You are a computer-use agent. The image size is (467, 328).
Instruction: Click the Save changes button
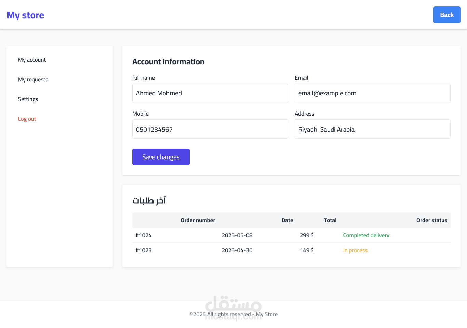pos(161,157)
